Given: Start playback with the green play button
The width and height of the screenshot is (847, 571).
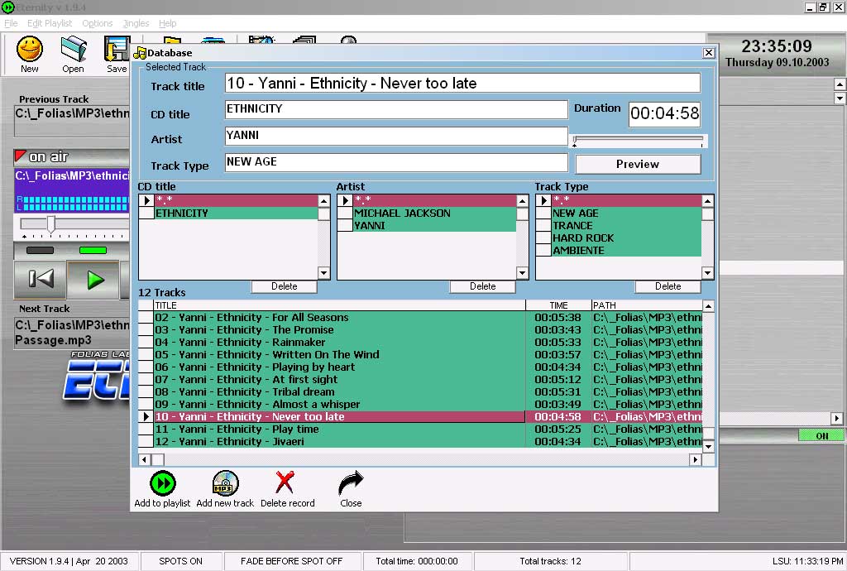Looking at the screenshot, I should [94, 279].
